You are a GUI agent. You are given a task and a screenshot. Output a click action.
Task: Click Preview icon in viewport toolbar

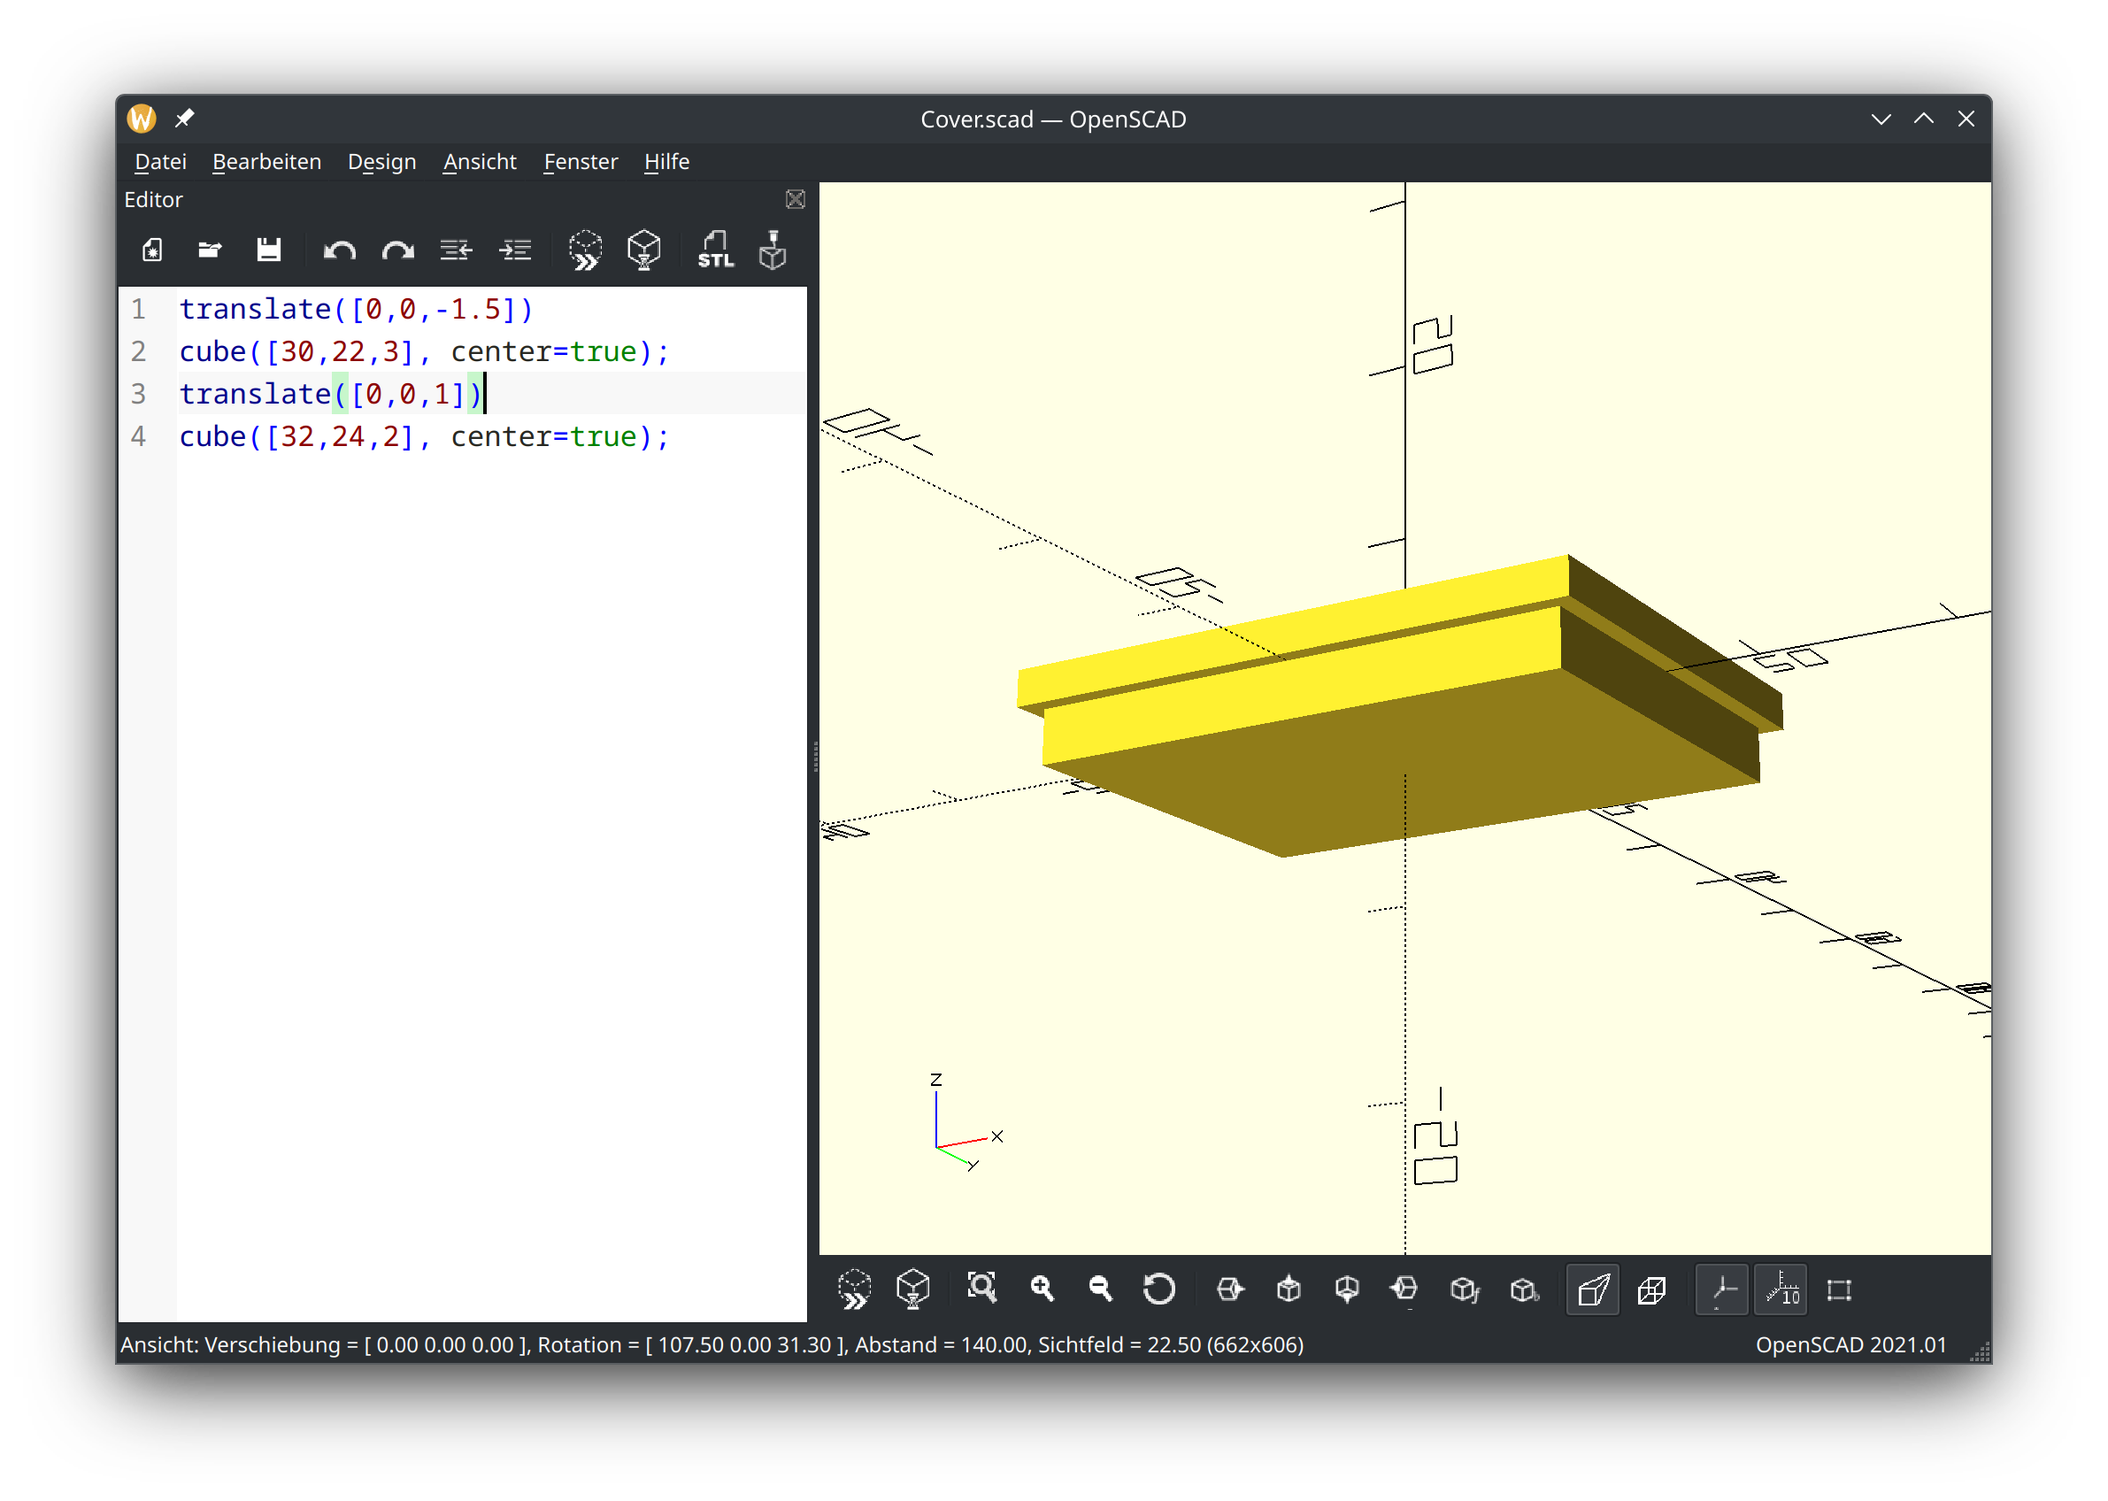coord(855,1290)
